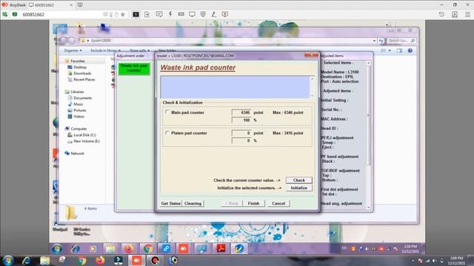Open Firefox on the local taskbar

100,260
